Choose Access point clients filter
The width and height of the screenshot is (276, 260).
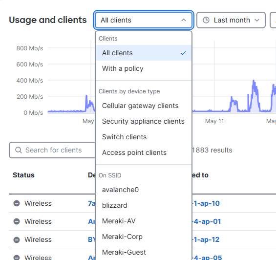point(144,152)
